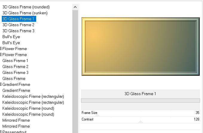Click the Contrast slider handle
The width and height of the screenshot is (203, 133).
tap(141, 121)
